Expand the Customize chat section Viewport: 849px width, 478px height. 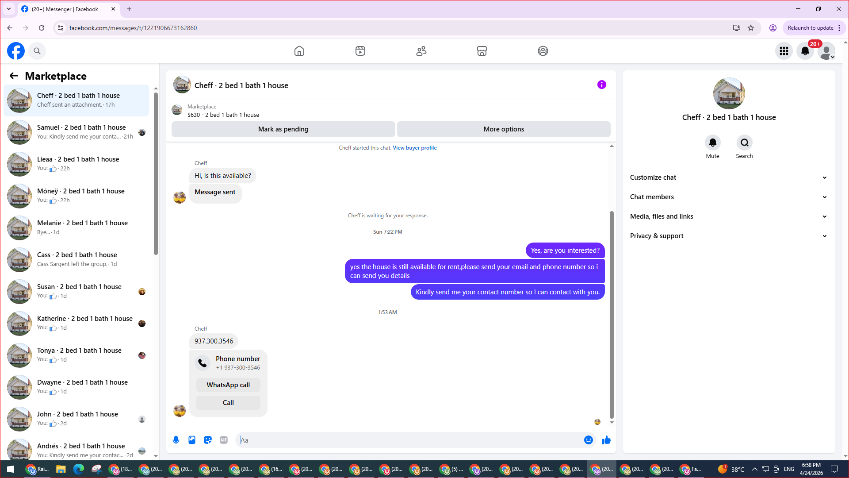[729, 177]
